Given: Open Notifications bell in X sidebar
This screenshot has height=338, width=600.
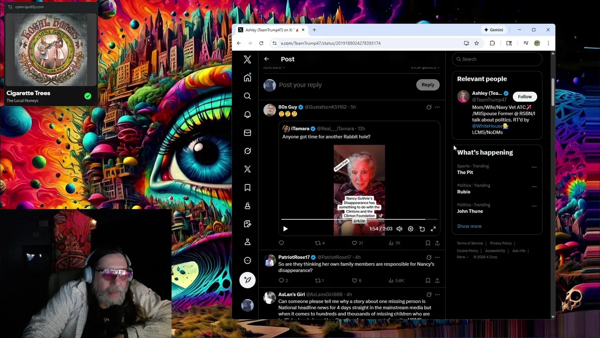Looking at the screenshot, I should coord(247,114).
